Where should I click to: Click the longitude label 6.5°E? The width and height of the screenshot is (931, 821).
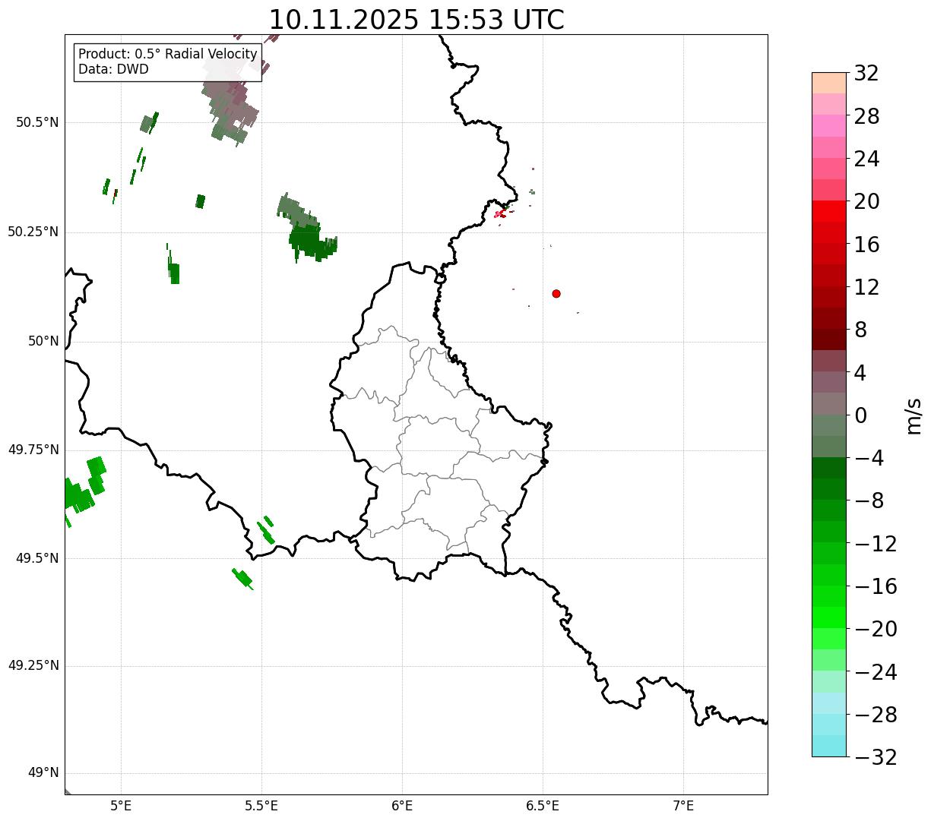pyautogui.click(x=543, y=806)
